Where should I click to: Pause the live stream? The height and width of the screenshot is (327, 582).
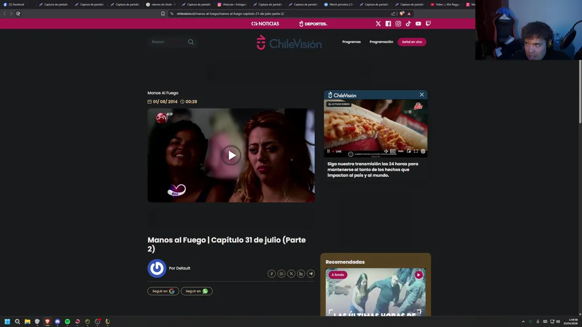pos(328,151)
